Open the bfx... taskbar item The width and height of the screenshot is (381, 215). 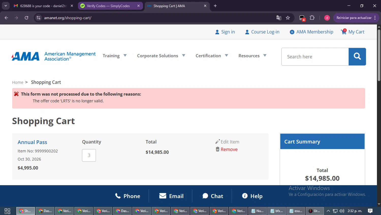277,211
